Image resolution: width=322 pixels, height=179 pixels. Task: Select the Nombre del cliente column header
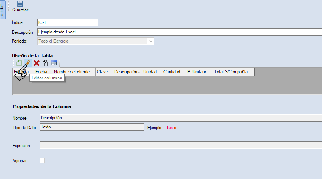(74, 72)
